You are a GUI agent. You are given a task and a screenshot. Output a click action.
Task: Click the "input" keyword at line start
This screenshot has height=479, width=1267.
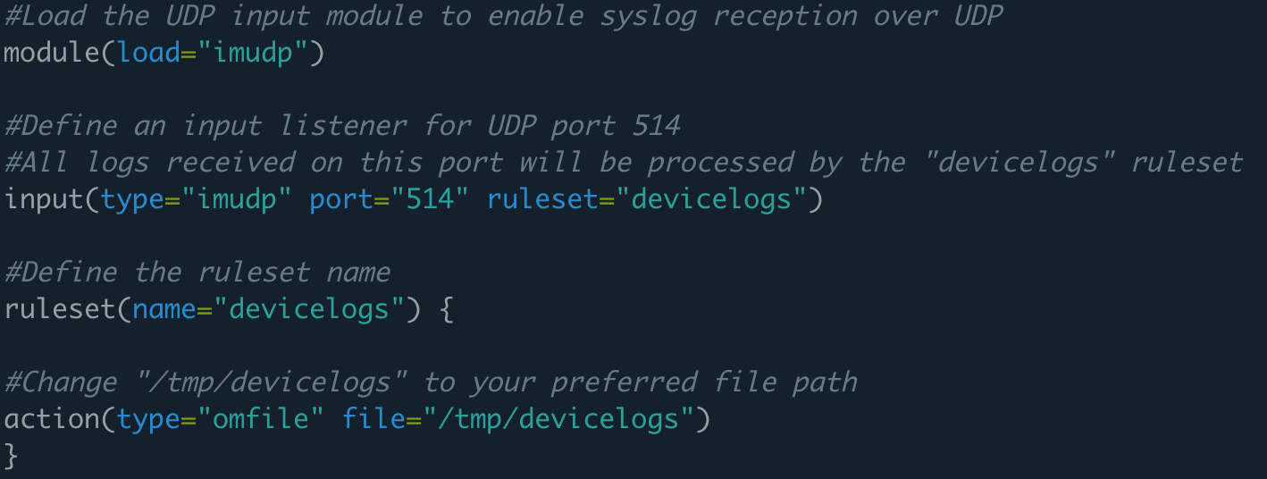pos(44,198)
